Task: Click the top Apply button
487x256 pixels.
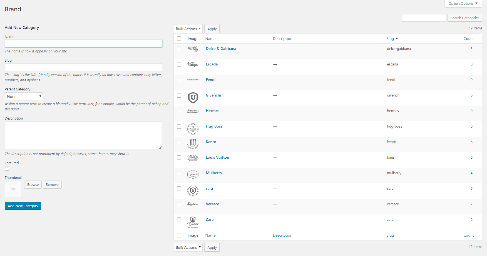Action: click(212, 29)
